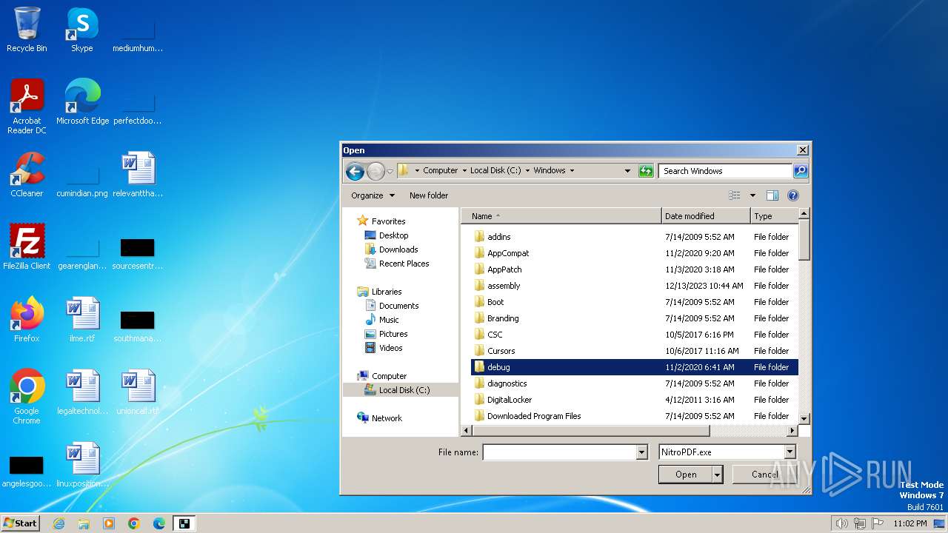
Task: Open CCleaner desktop shortcut
Action: 27,175
